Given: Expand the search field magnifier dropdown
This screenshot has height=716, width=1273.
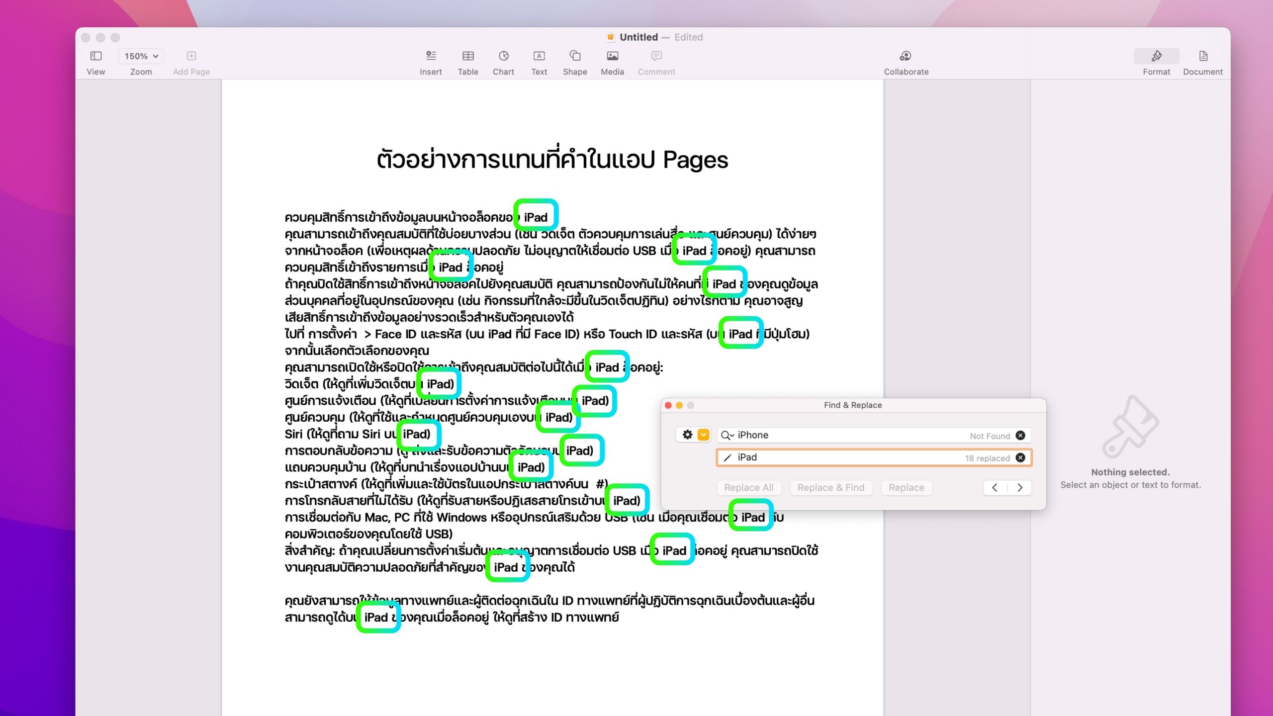Looking at the screenshot, I should [x=727, y=436].
